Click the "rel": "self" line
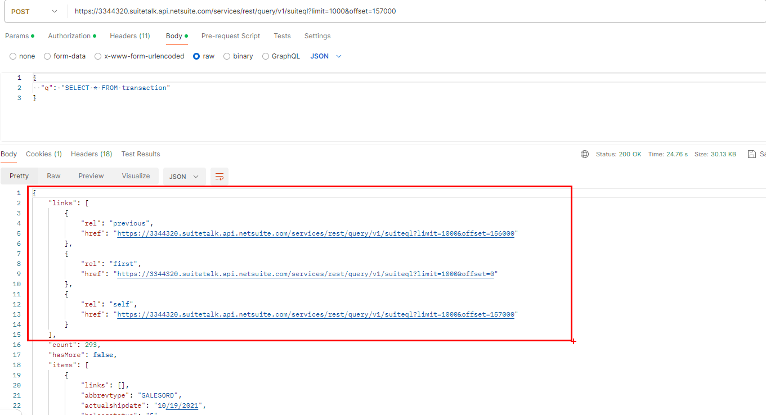 109,304
